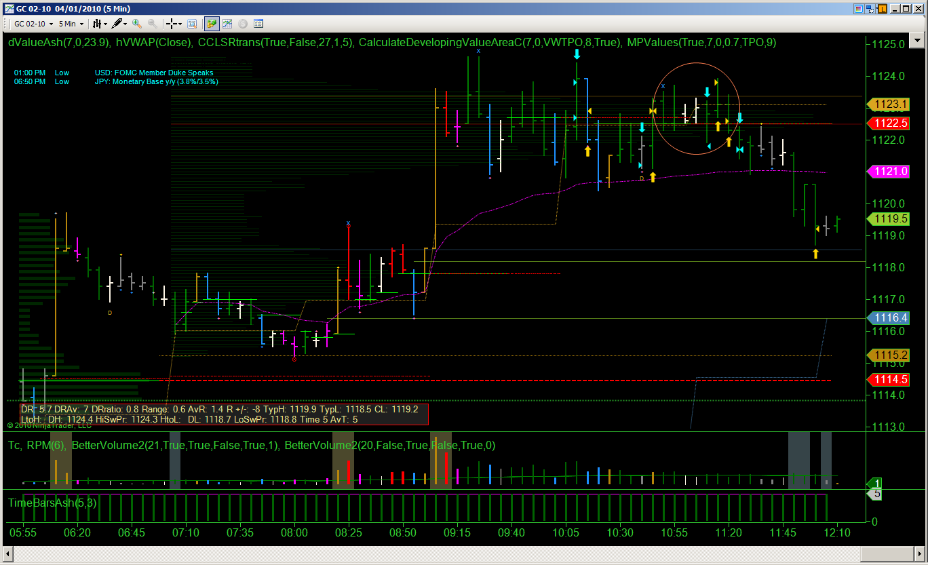928x565 pixels.
Task: Click the JPY Monetary Base y/y news item
Action: [x=156, y=81]
